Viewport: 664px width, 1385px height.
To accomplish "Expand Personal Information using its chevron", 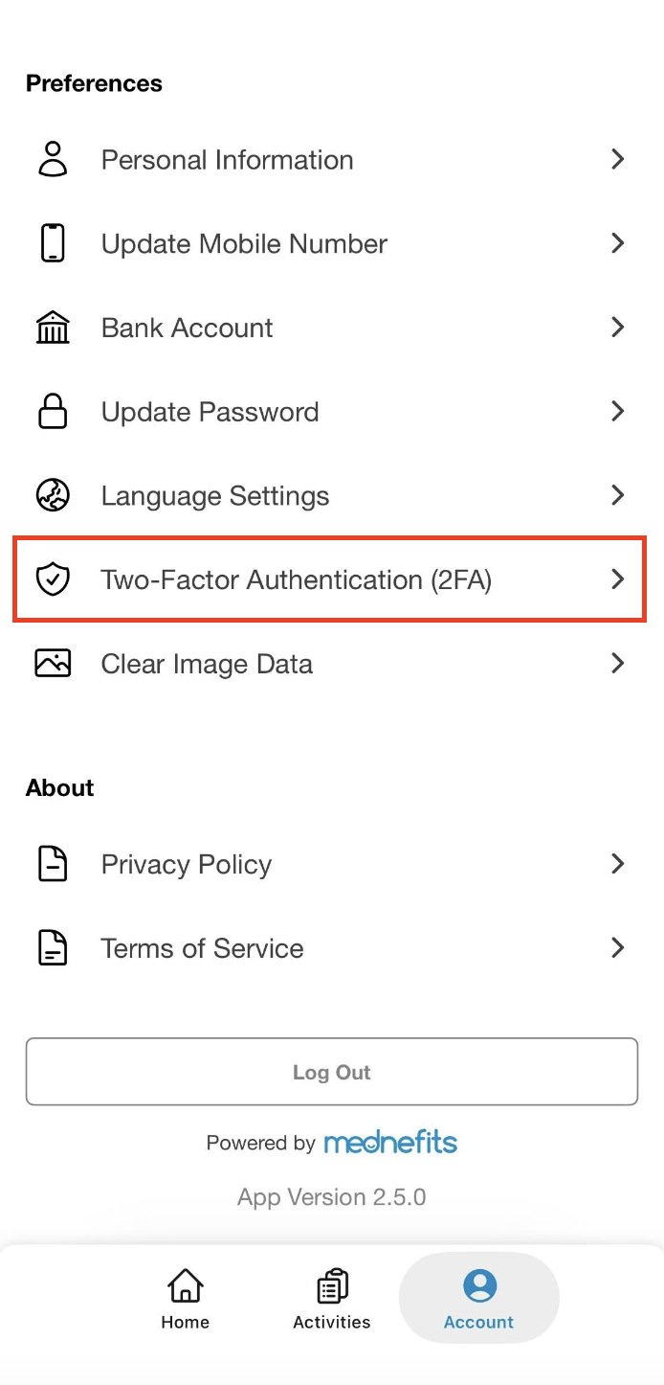I will [618, 160].
